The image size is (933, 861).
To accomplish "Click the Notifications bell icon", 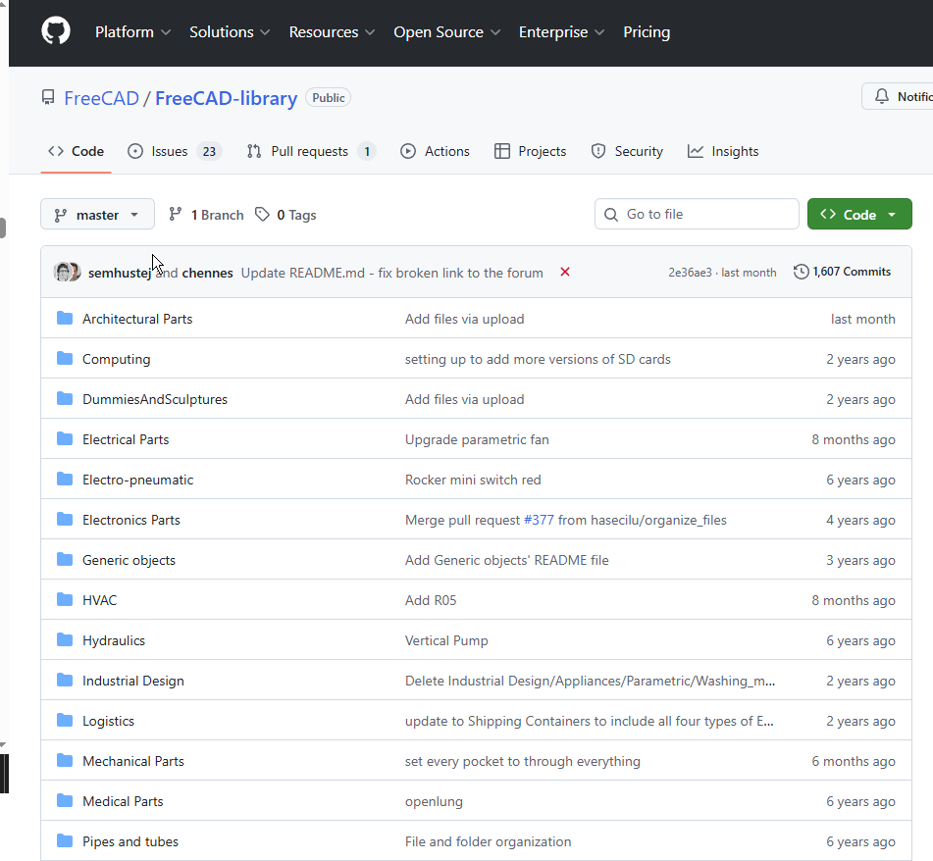I will tap(882, 96).
